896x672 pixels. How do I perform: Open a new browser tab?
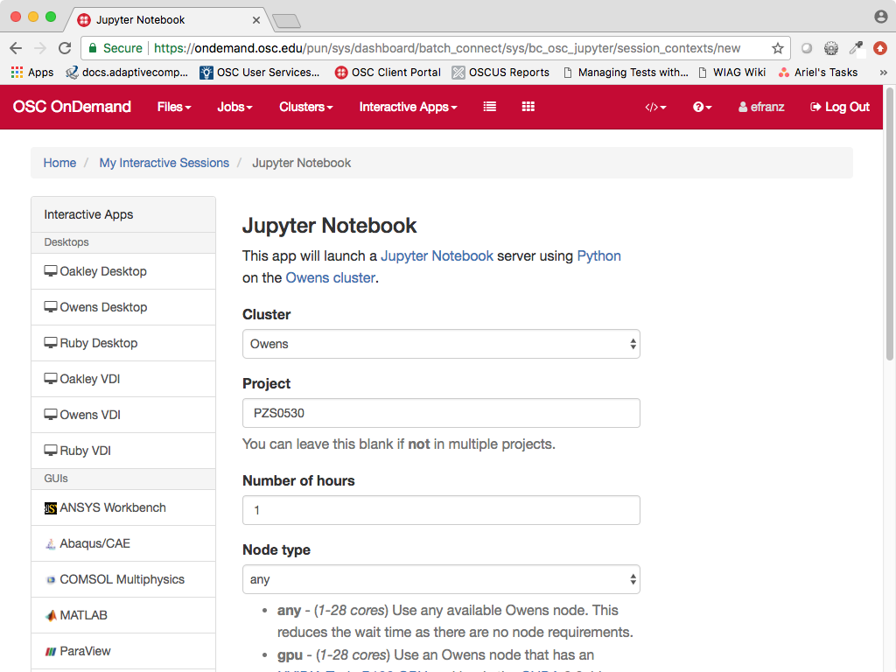coord(286,22)
